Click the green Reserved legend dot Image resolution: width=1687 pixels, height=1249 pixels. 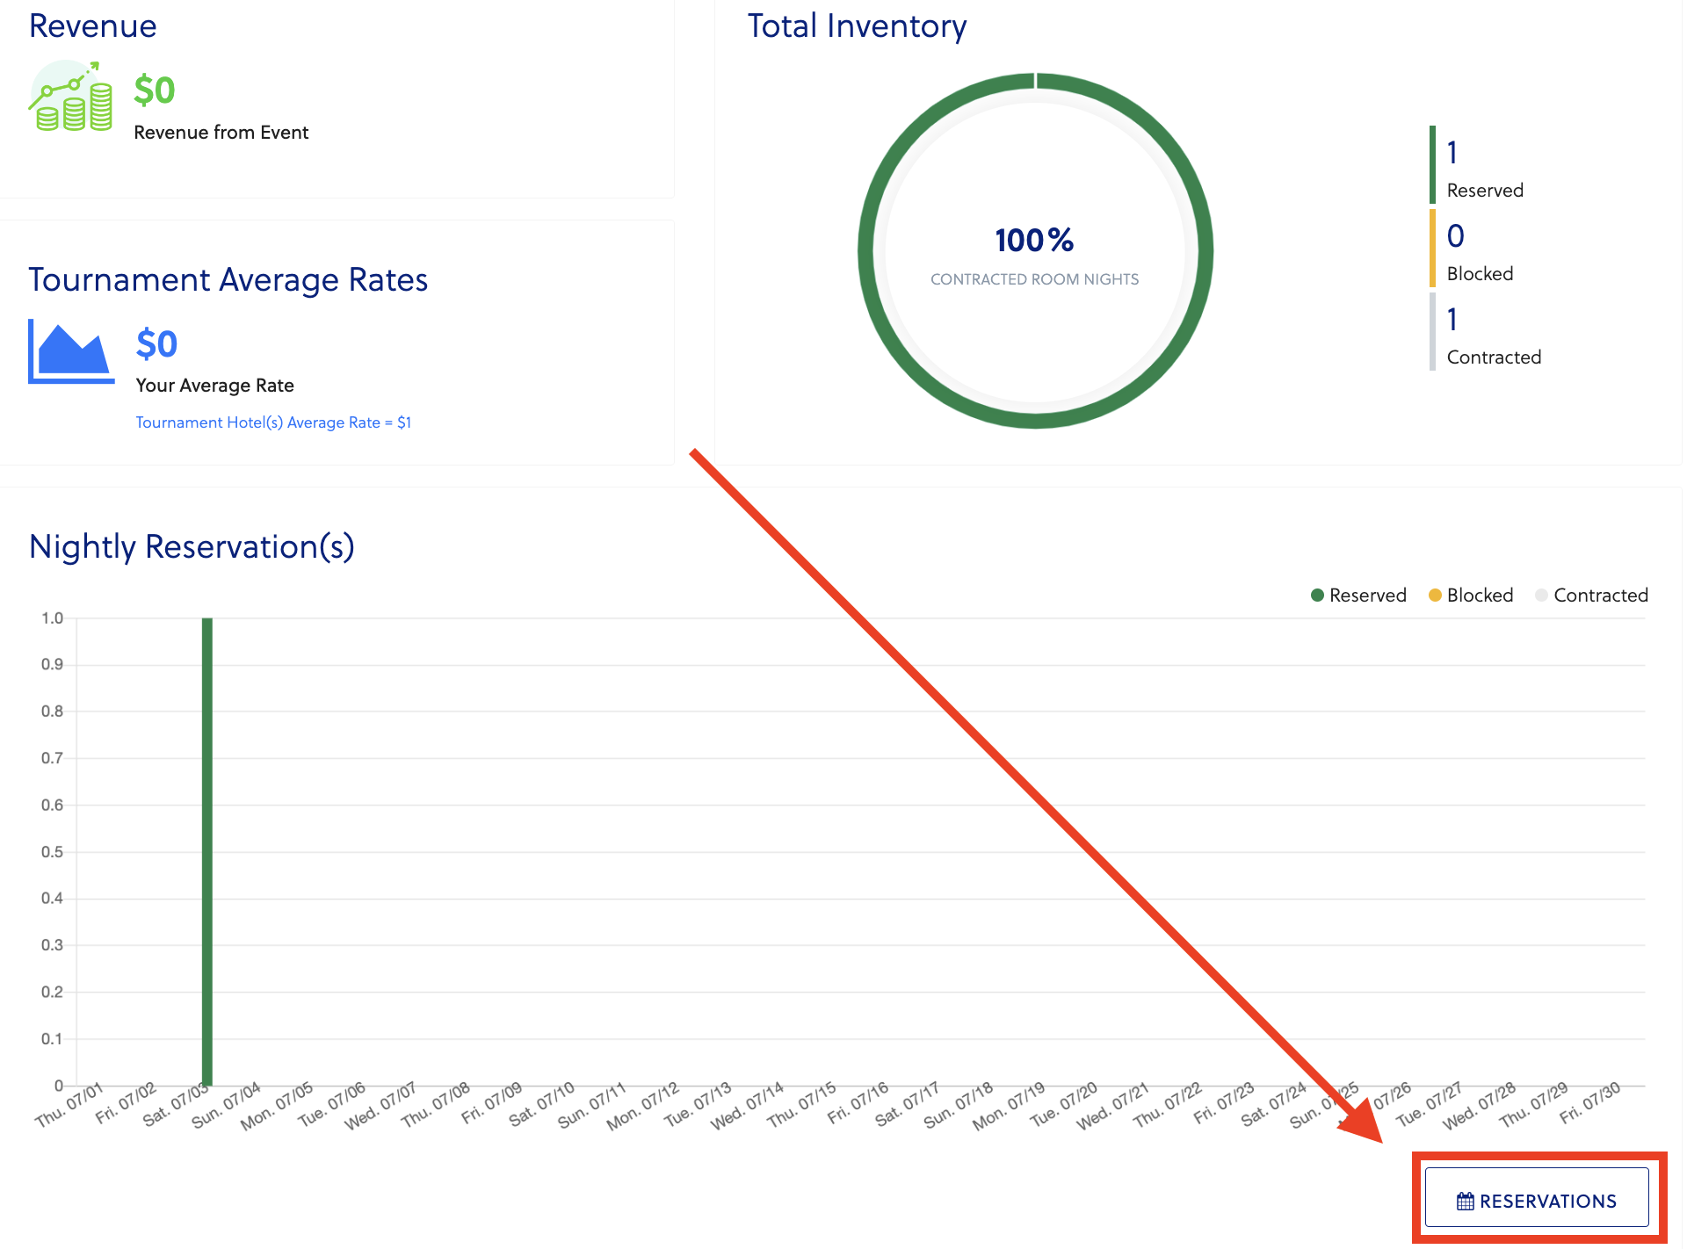[x=1317, y=596]
